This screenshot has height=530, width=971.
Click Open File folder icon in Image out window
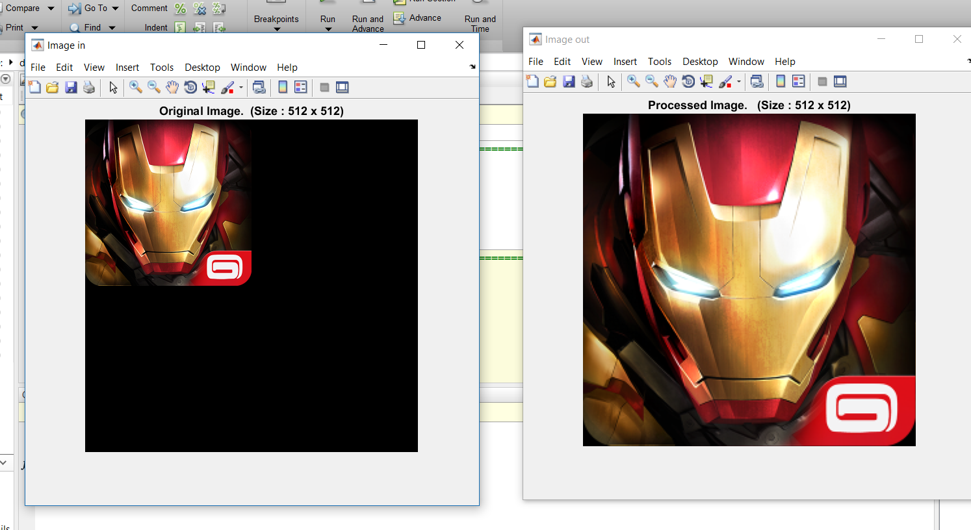(550, 81)
